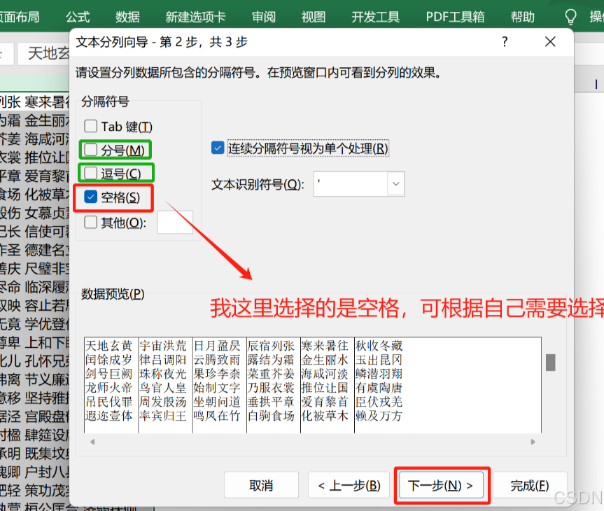The image size is (604, 511).
Task: Proceed with the 下一步 button
Action: pyautogui.click(x=441, y=485)
